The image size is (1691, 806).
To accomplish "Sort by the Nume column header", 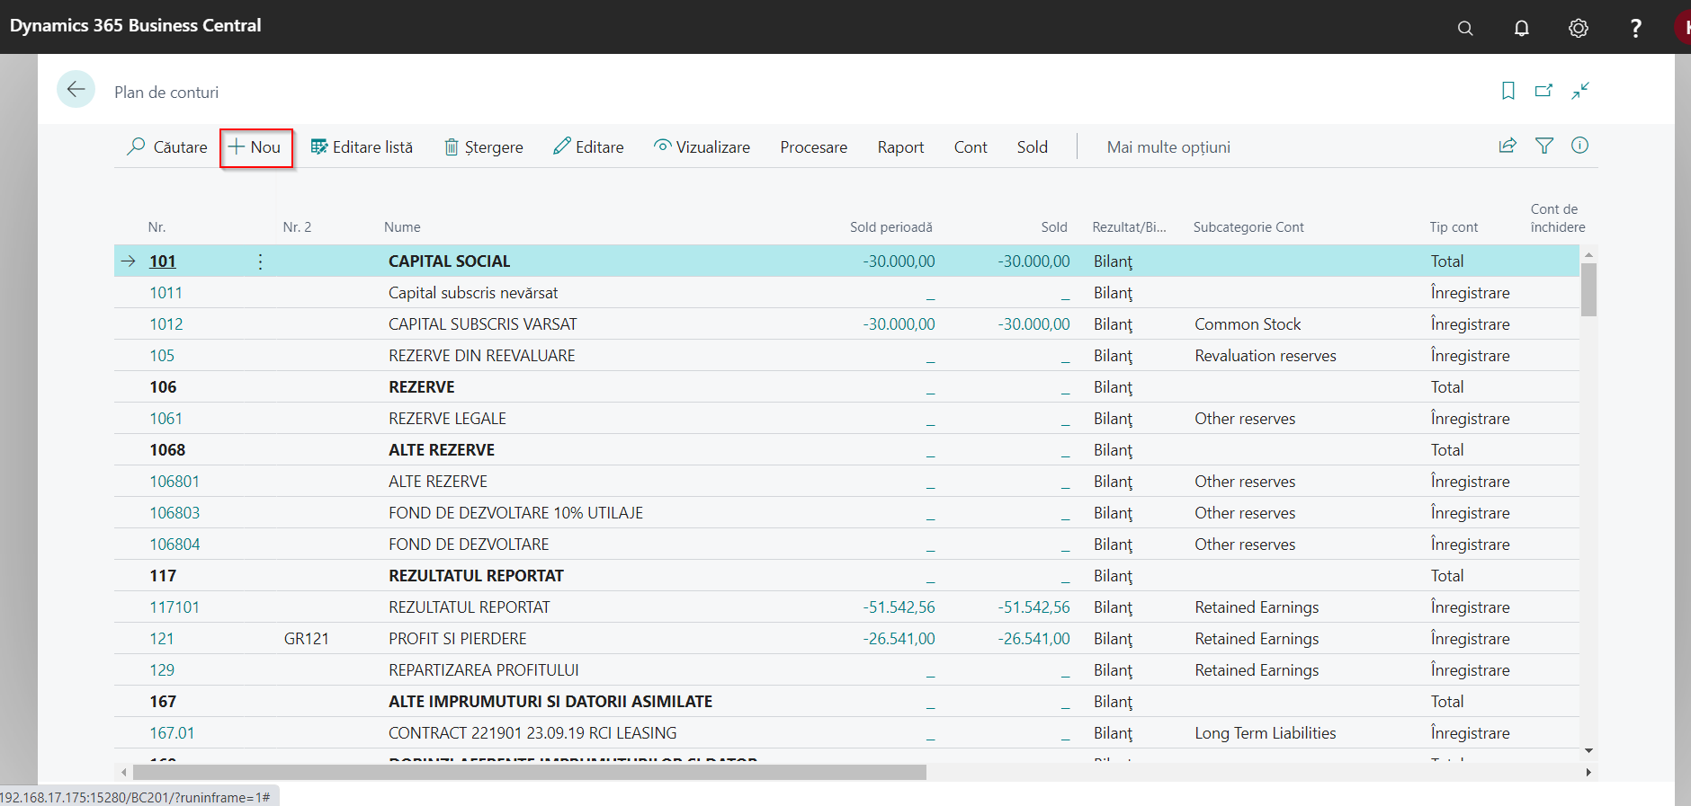I will [x=402, y=227].
